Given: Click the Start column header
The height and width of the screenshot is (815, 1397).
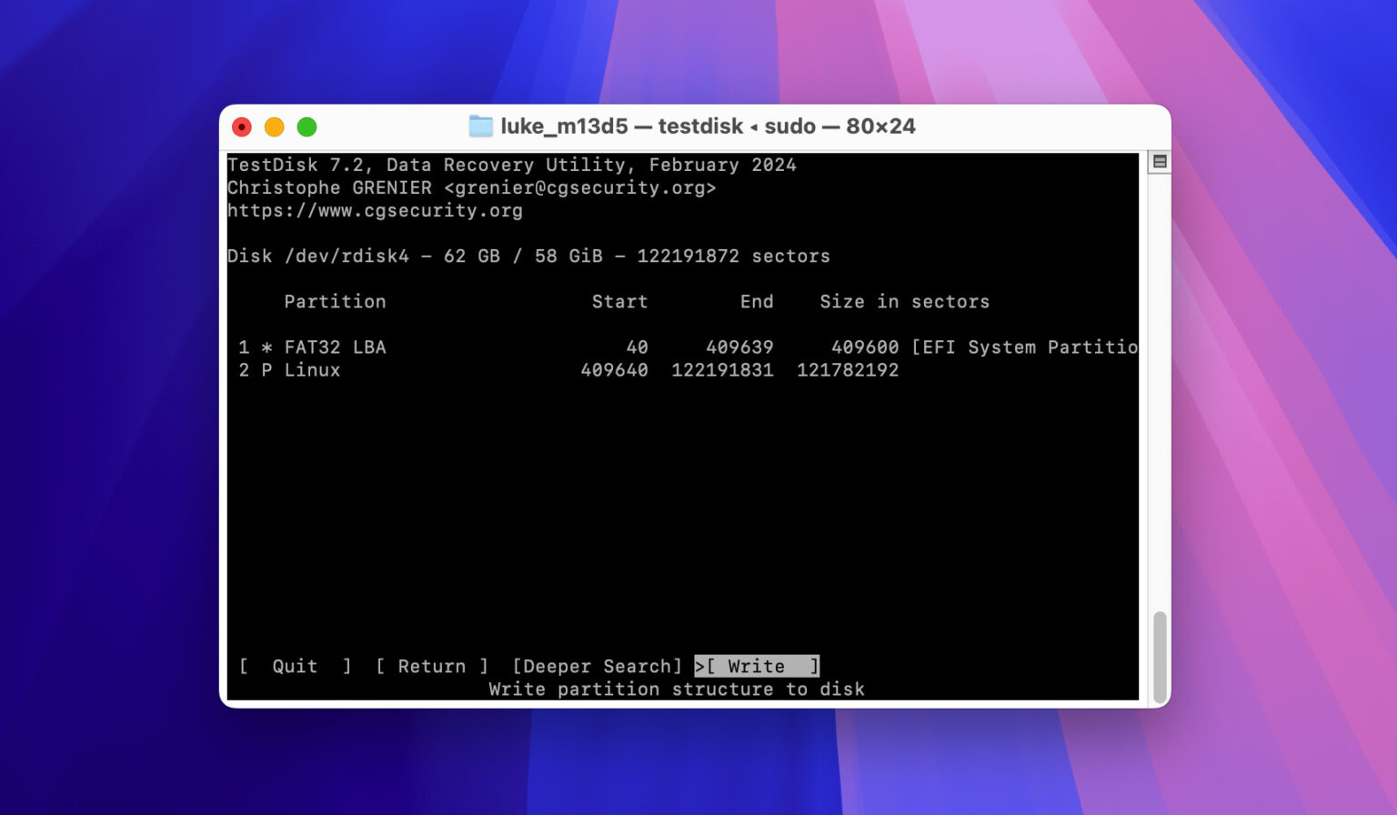Looking at the screenshot, I should 619,301.
